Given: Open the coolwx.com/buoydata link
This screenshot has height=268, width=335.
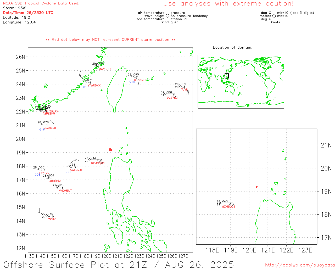Looking at the screenshot, I should (x=300, y=265).
